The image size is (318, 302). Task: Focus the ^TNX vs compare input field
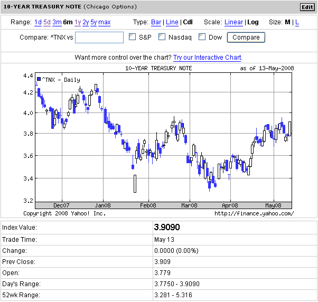coord(99,37)
